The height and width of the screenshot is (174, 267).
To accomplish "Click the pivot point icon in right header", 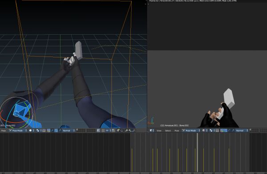I will [x=211, y=130].
